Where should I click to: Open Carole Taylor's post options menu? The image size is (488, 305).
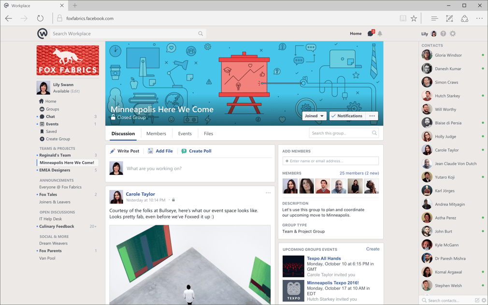(x=268, y=193)
